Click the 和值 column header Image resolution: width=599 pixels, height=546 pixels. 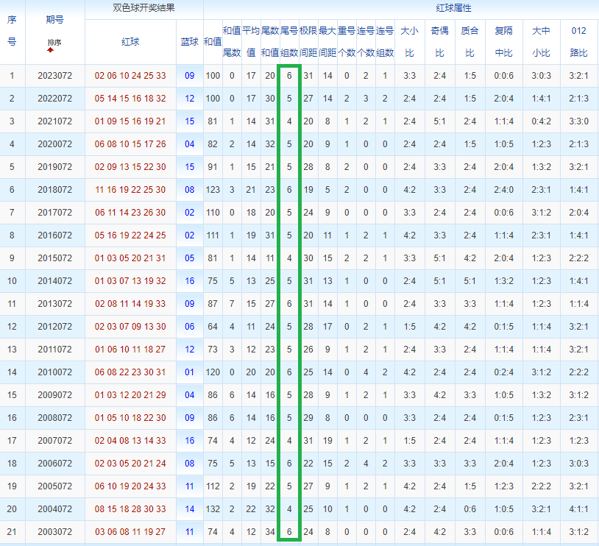213,42
